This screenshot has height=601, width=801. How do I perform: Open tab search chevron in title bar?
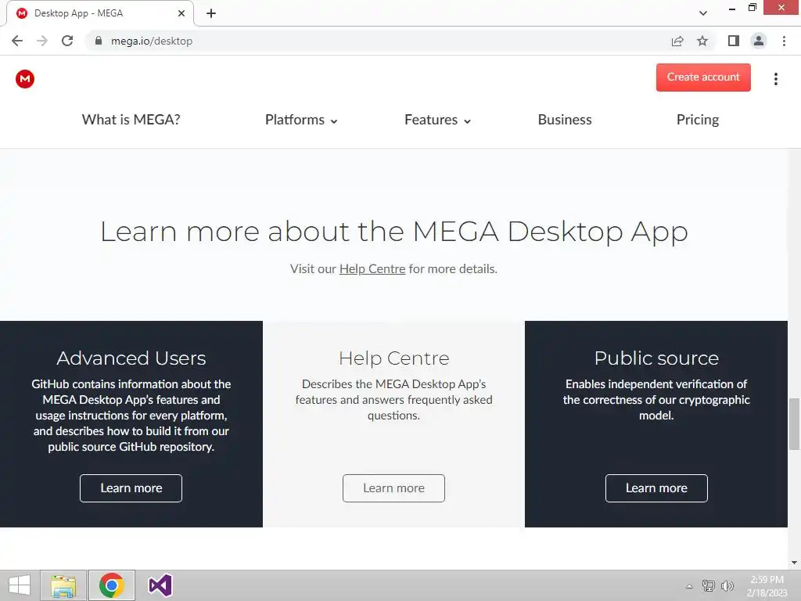703,13
